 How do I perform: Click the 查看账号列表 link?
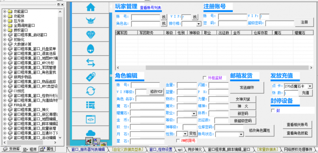pos(151,8)
